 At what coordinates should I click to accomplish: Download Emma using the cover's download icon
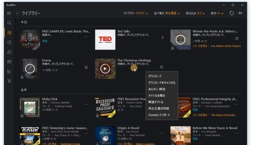point(22,77)
